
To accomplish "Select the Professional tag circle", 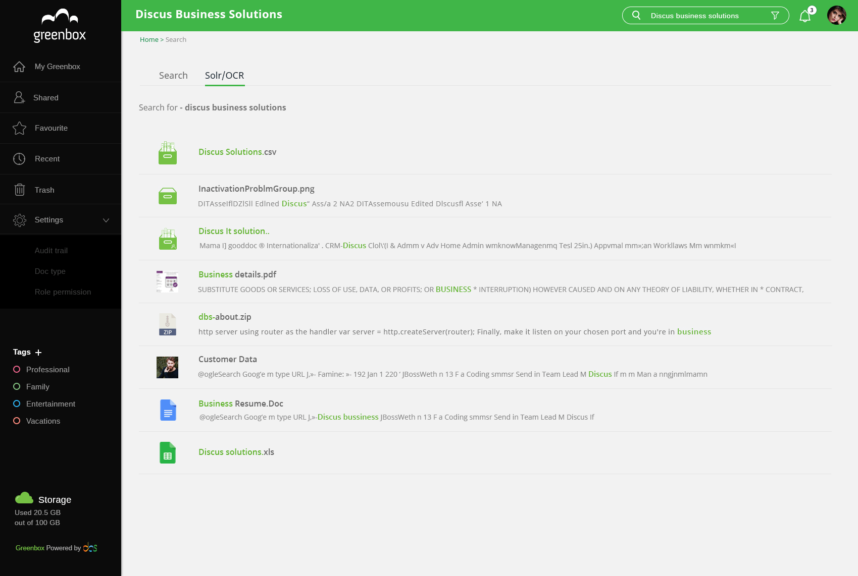I will tap(17, 370).
